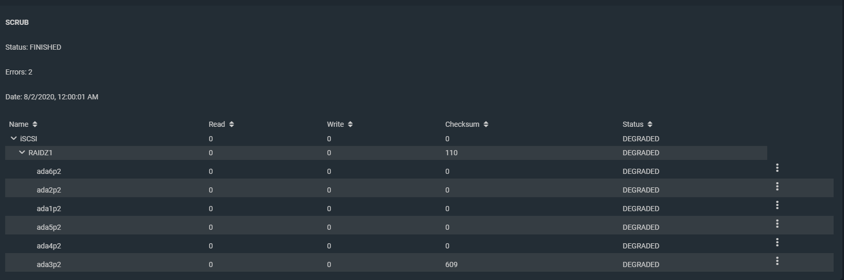Viewport: 844px width, 280px height.
Task: Select the ada3p2 disk row
Action: point(419,264)
